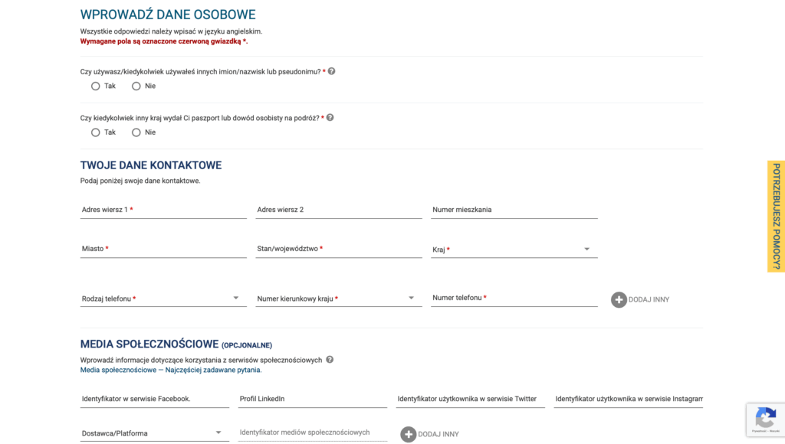Expand the Dostawca/Platforma dropdown
Image resolution: width=785 pixels, height=444 pixels.
pyautogui.click(x=153, y=433)
